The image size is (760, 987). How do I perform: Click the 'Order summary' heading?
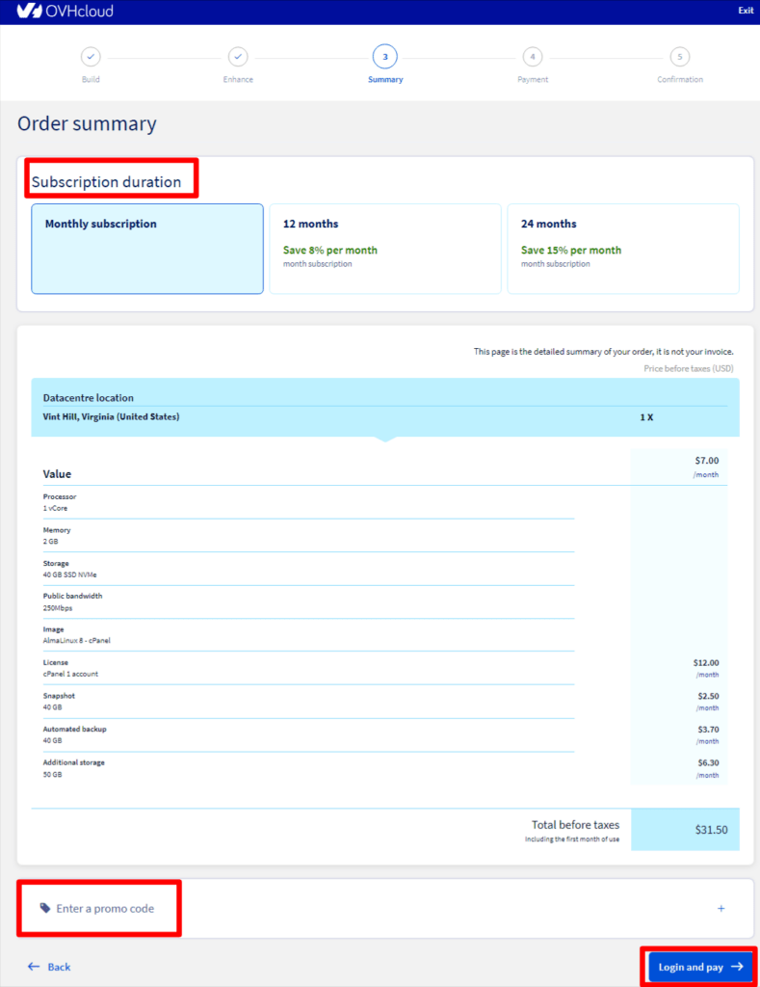pos(87,124)
